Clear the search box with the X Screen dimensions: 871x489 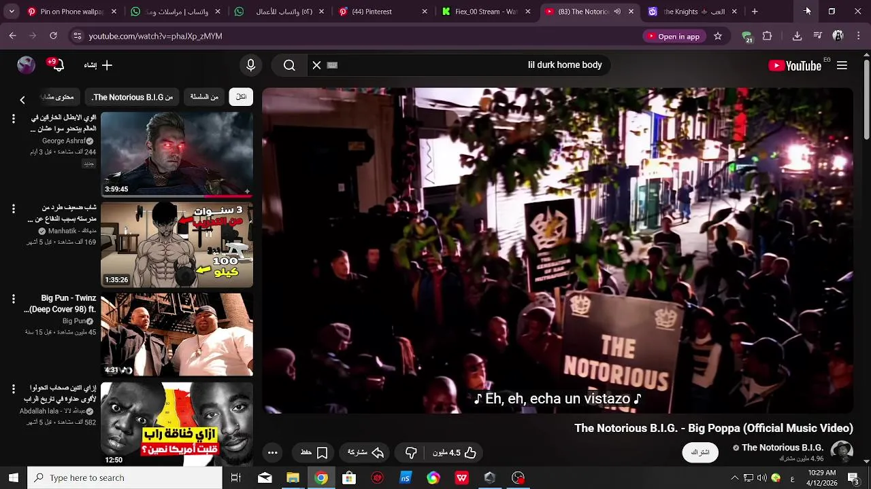(316, 65)
